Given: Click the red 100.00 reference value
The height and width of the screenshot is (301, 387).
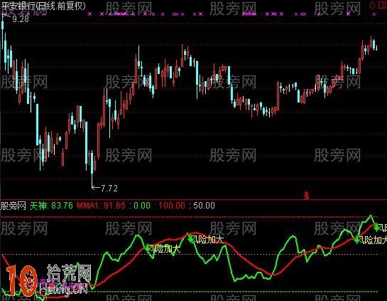Looking at the screenshot, I should click(172, 206).
